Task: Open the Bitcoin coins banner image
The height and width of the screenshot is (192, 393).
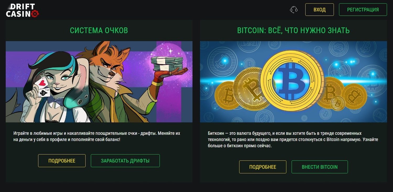Action: tap(293, 82)
